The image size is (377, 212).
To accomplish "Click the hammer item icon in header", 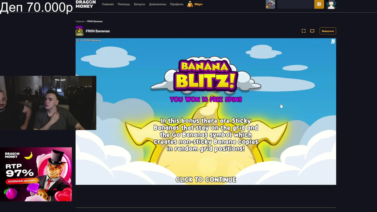I will [270, 4].
